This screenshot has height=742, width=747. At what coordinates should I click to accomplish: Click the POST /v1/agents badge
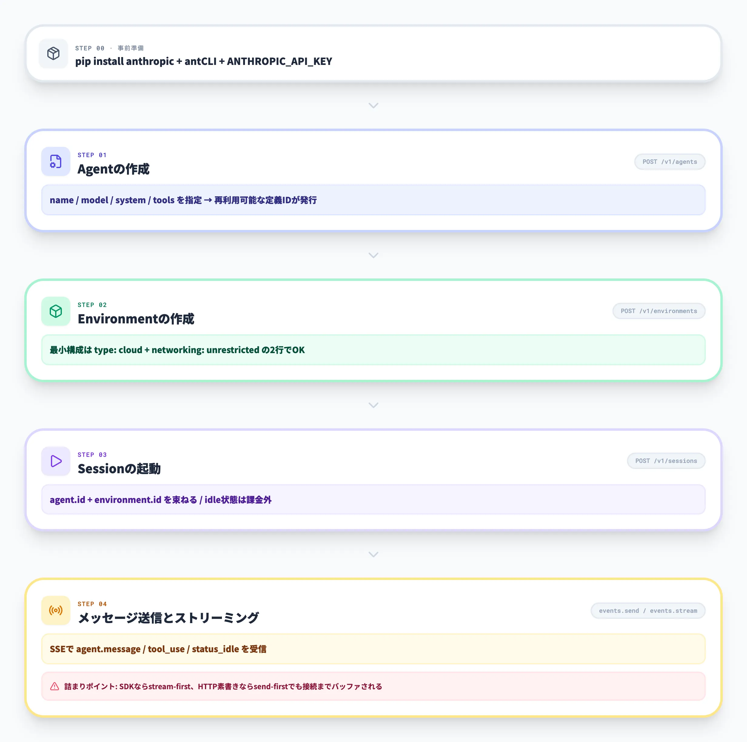[669, 162]
